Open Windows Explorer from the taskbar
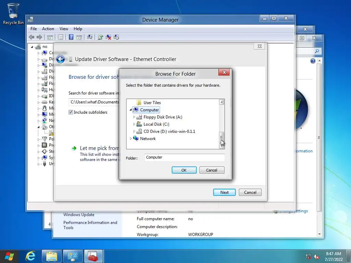The image size is (351, 263). [x=51, y=256]
